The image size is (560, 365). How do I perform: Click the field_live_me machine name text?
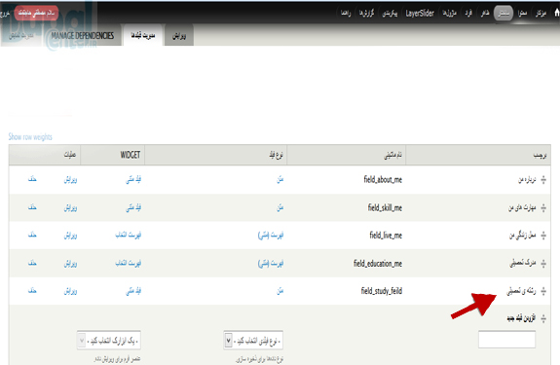[386, 236]
